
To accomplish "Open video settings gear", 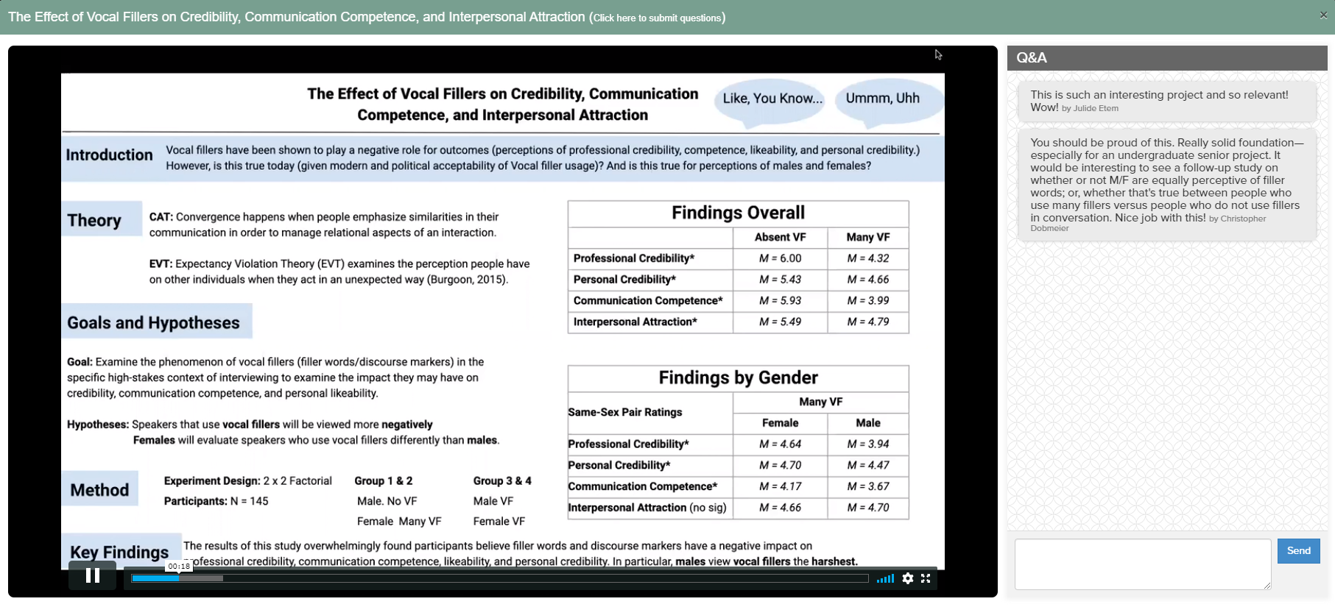I will 908,578.
